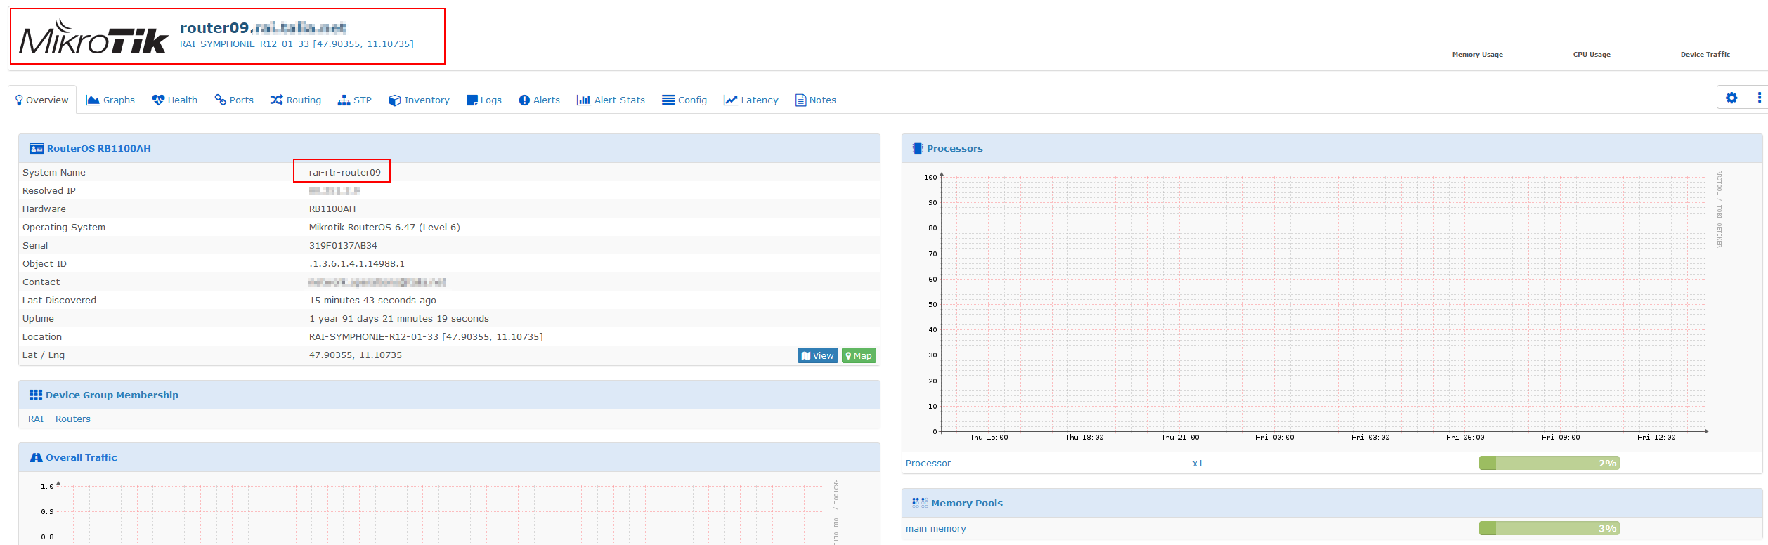The image size is (1768, 545).
Task: Open the Overall Traffic heading link
Action: pos(82,457)
